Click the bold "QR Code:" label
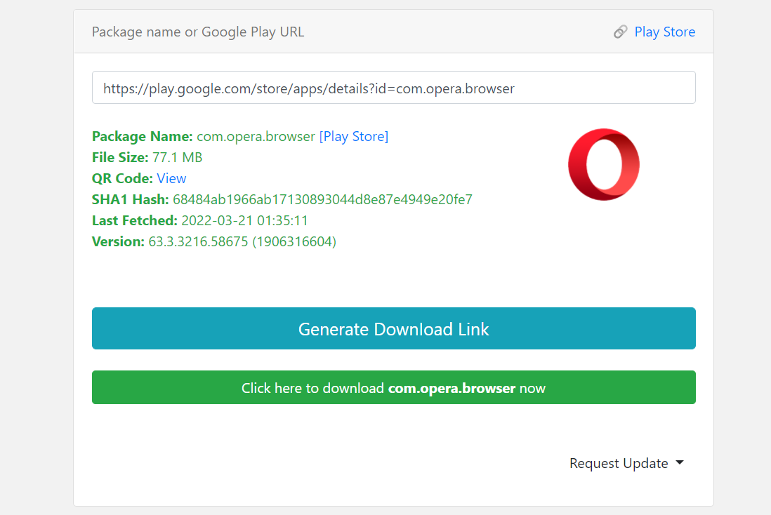771x515 pixels. click(122, 178)
